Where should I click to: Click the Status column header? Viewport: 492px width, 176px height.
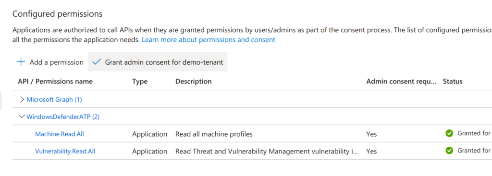453,82
